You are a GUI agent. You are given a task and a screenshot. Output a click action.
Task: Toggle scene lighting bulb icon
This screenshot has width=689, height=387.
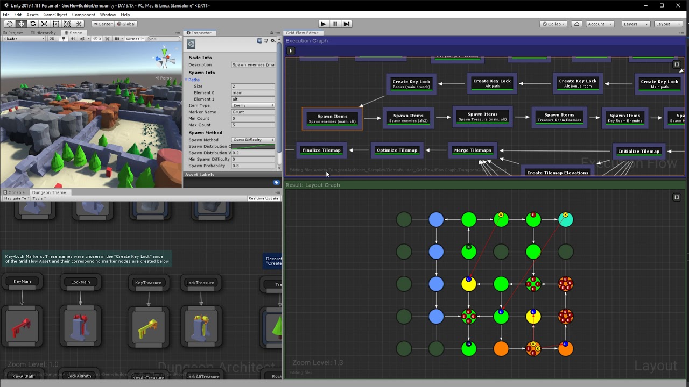pos(64,39)
